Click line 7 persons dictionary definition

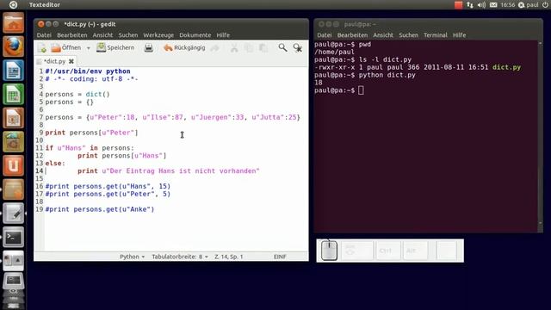(x=172, y=117)
